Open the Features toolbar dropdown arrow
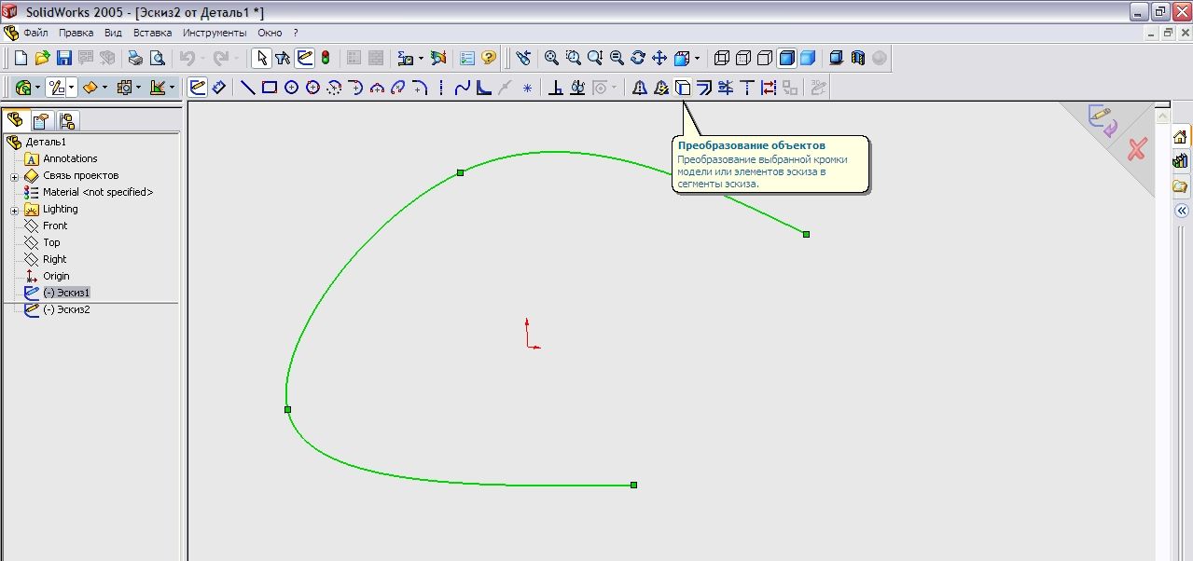1193x561 pixels. [x=38, y=88]
